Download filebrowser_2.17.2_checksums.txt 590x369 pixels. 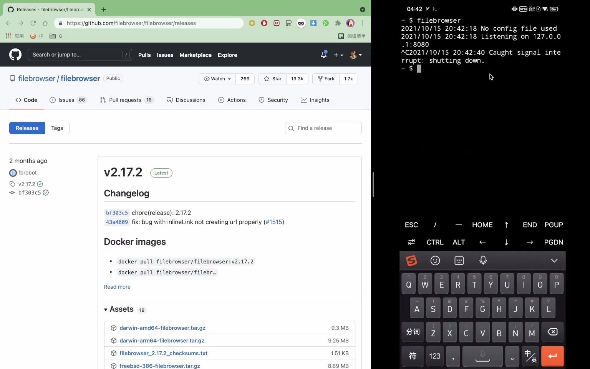tap(163, 353)
